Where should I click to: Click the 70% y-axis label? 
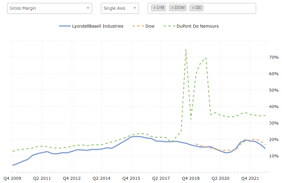(x=274, y=57)
